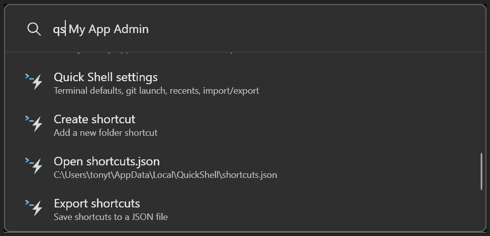Click the Quick Shell settings lightning icon

tap(34, 82)
